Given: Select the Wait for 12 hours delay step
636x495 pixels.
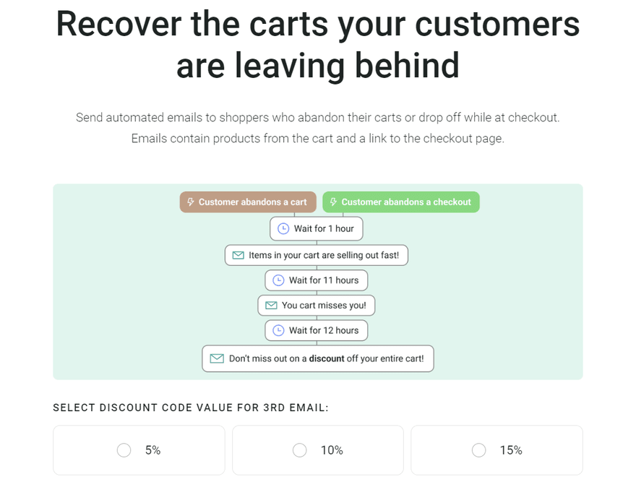Looking at the screenshot, I should point(316,330).
